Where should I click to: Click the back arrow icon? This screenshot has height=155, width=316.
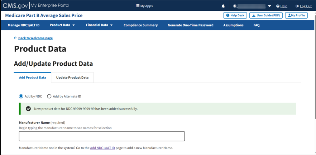[x=15, y=38]
